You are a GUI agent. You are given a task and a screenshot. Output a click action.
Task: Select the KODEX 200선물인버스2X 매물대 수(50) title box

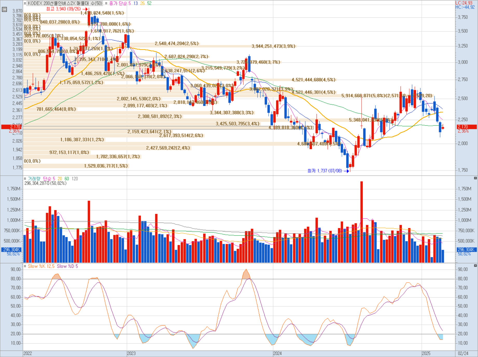click(65, 3)
